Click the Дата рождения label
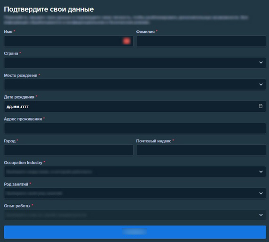The height and width of the screenshot is (242, 269). (19, 97)
